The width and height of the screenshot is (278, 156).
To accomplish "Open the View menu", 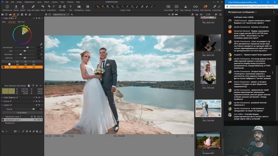I will 62,2.
